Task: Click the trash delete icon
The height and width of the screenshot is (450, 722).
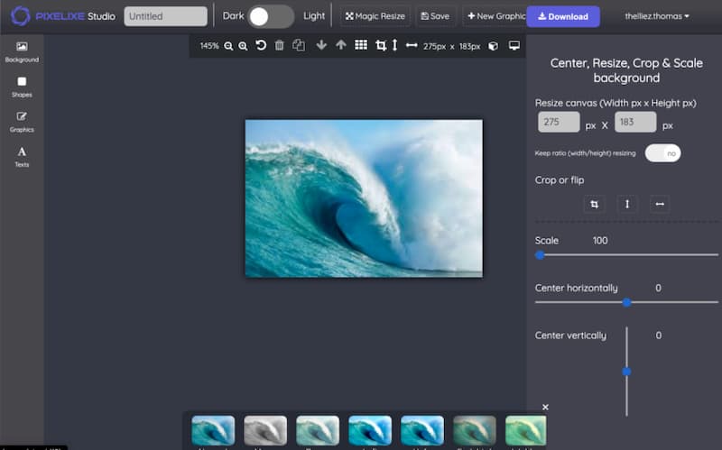Action: point(279,45)
